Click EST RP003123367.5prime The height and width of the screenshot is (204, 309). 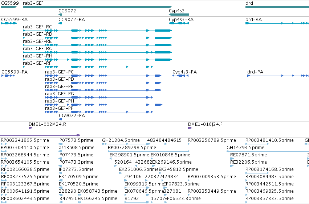(25, 184)
